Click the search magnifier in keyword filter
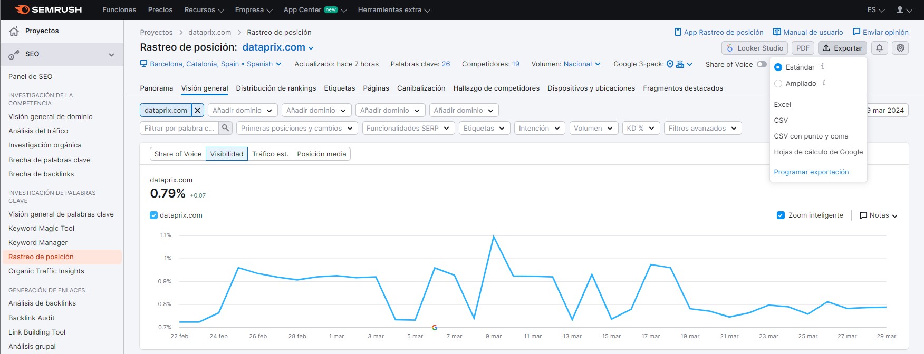924x354 pixels. (225, 128)
